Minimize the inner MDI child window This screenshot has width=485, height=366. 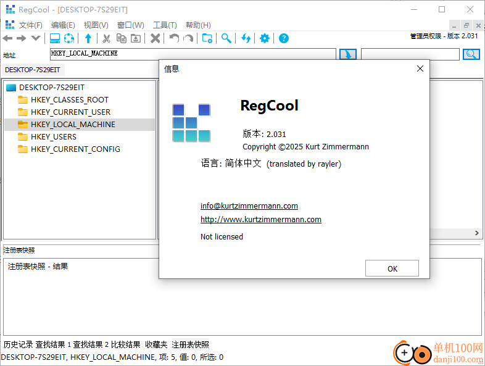pyautogui.click(x=454, y=26)
